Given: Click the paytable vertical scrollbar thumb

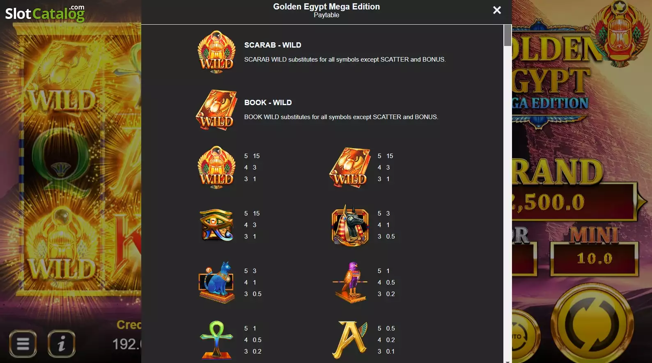Looking at the screenshot, I should tap(507, 35).
